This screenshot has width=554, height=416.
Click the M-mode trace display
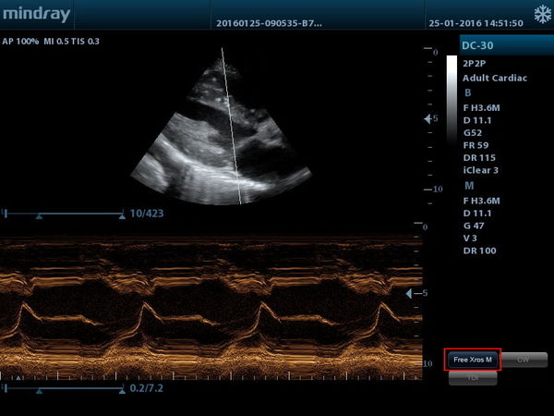211,307
